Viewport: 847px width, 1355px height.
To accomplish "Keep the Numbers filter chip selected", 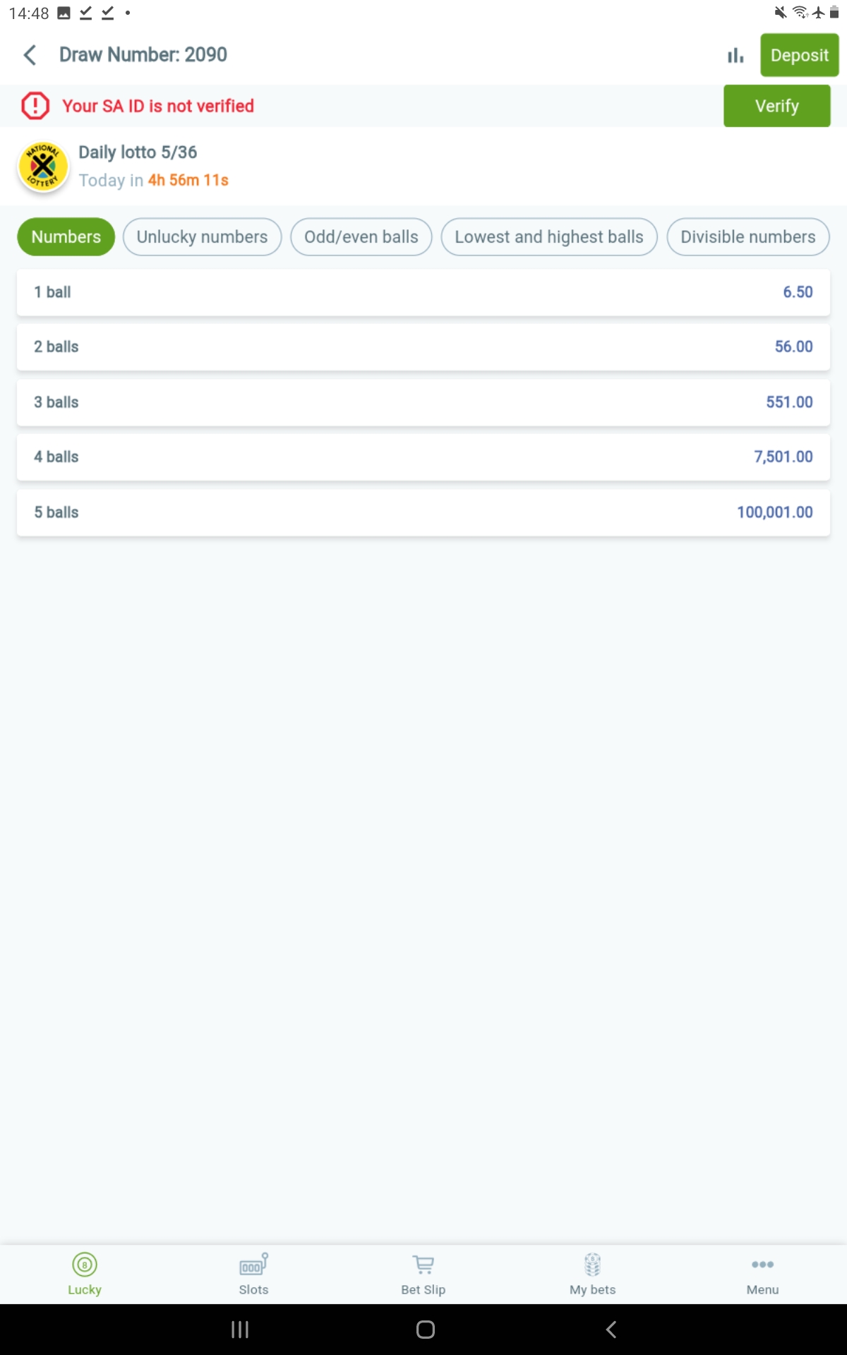I will pos(65,236).
